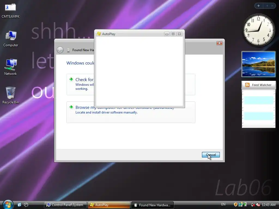Screen dimensions: 279x209
Task: Click the sidebar next page arrow
Action: coord(272,6)
